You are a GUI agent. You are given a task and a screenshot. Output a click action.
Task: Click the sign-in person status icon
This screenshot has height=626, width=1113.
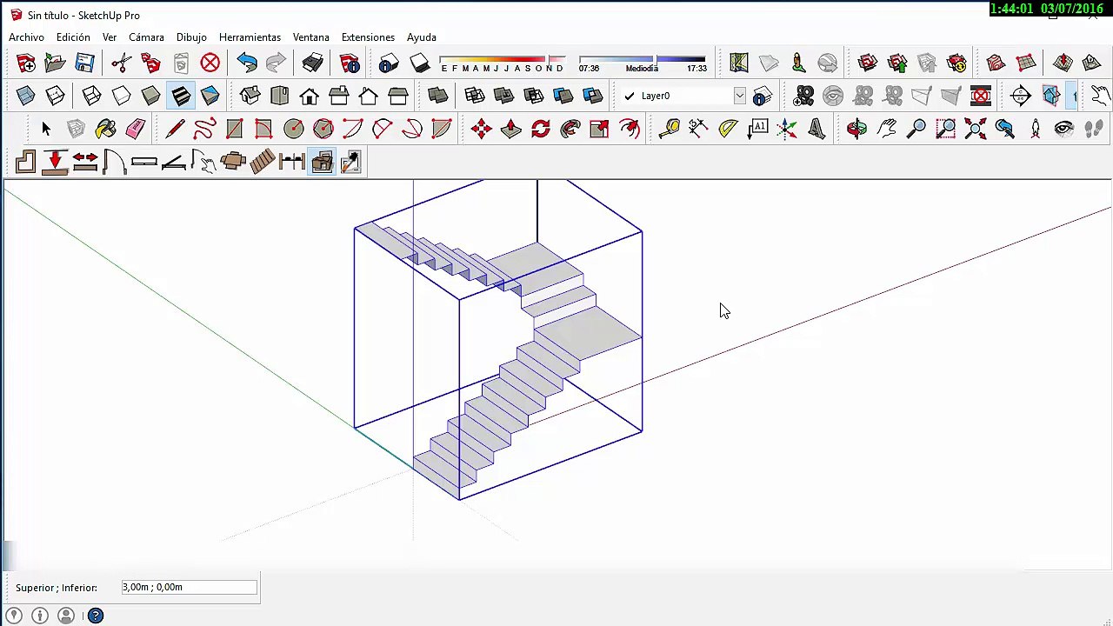66,616
